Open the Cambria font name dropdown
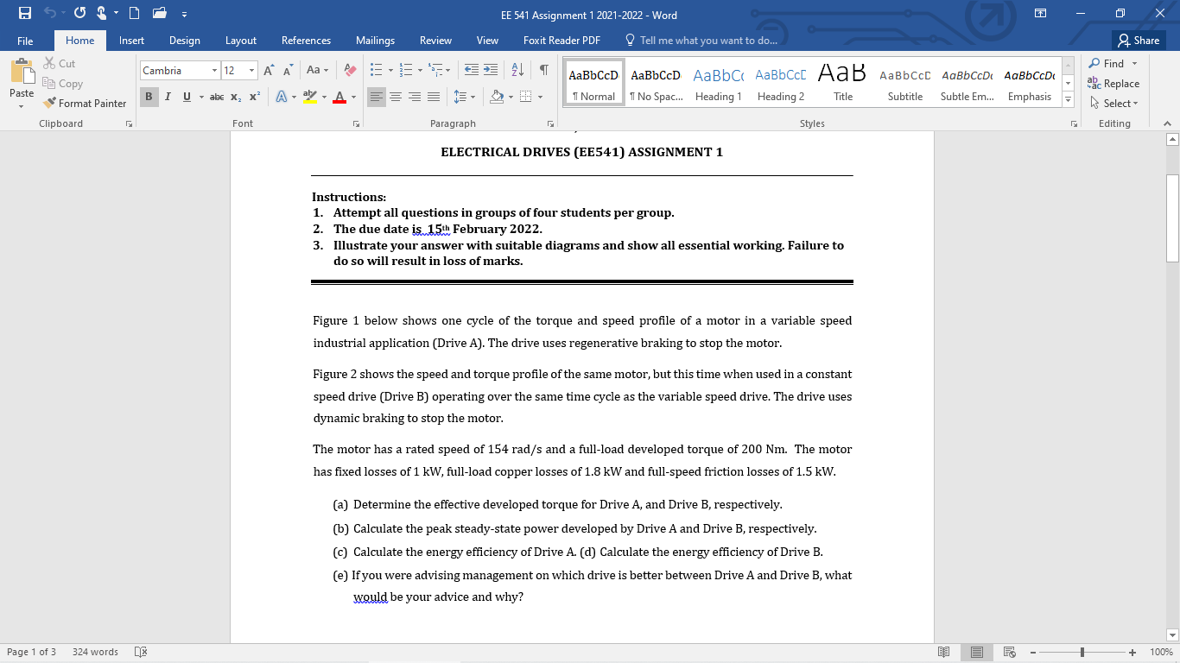 tap(214, 70)
